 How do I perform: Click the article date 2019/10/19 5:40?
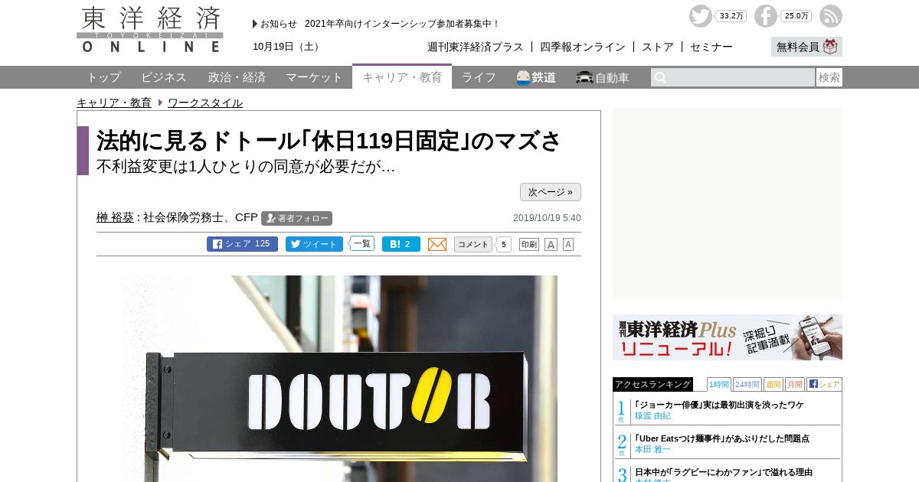547,218
